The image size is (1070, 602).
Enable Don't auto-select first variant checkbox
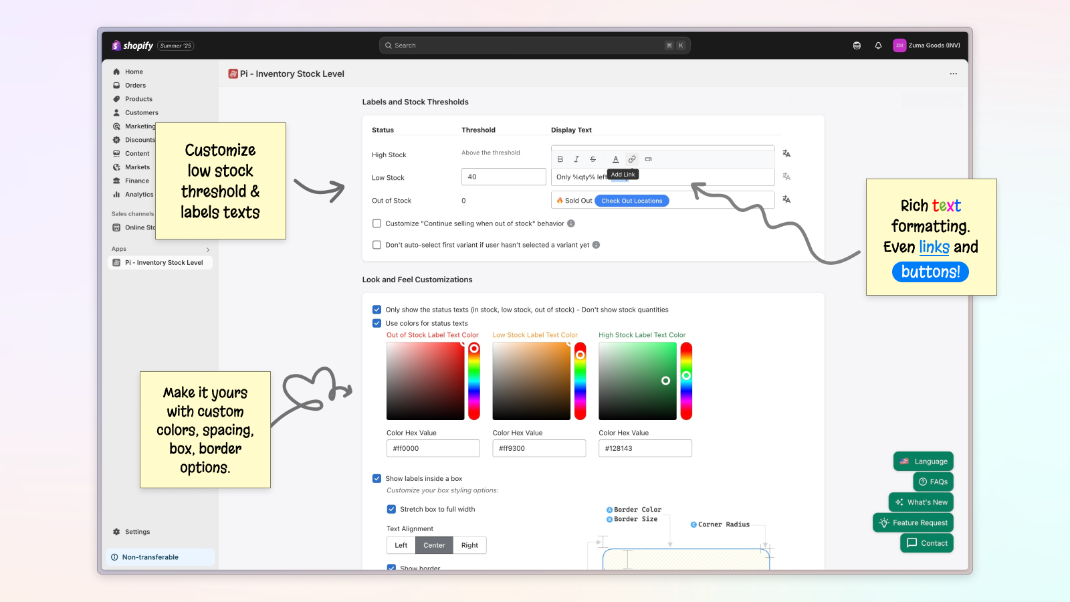point(377,245)
